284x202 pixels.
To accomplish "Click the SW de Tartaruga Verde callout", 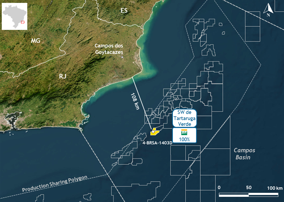I will pyautogui.click(x=184, y=118).
